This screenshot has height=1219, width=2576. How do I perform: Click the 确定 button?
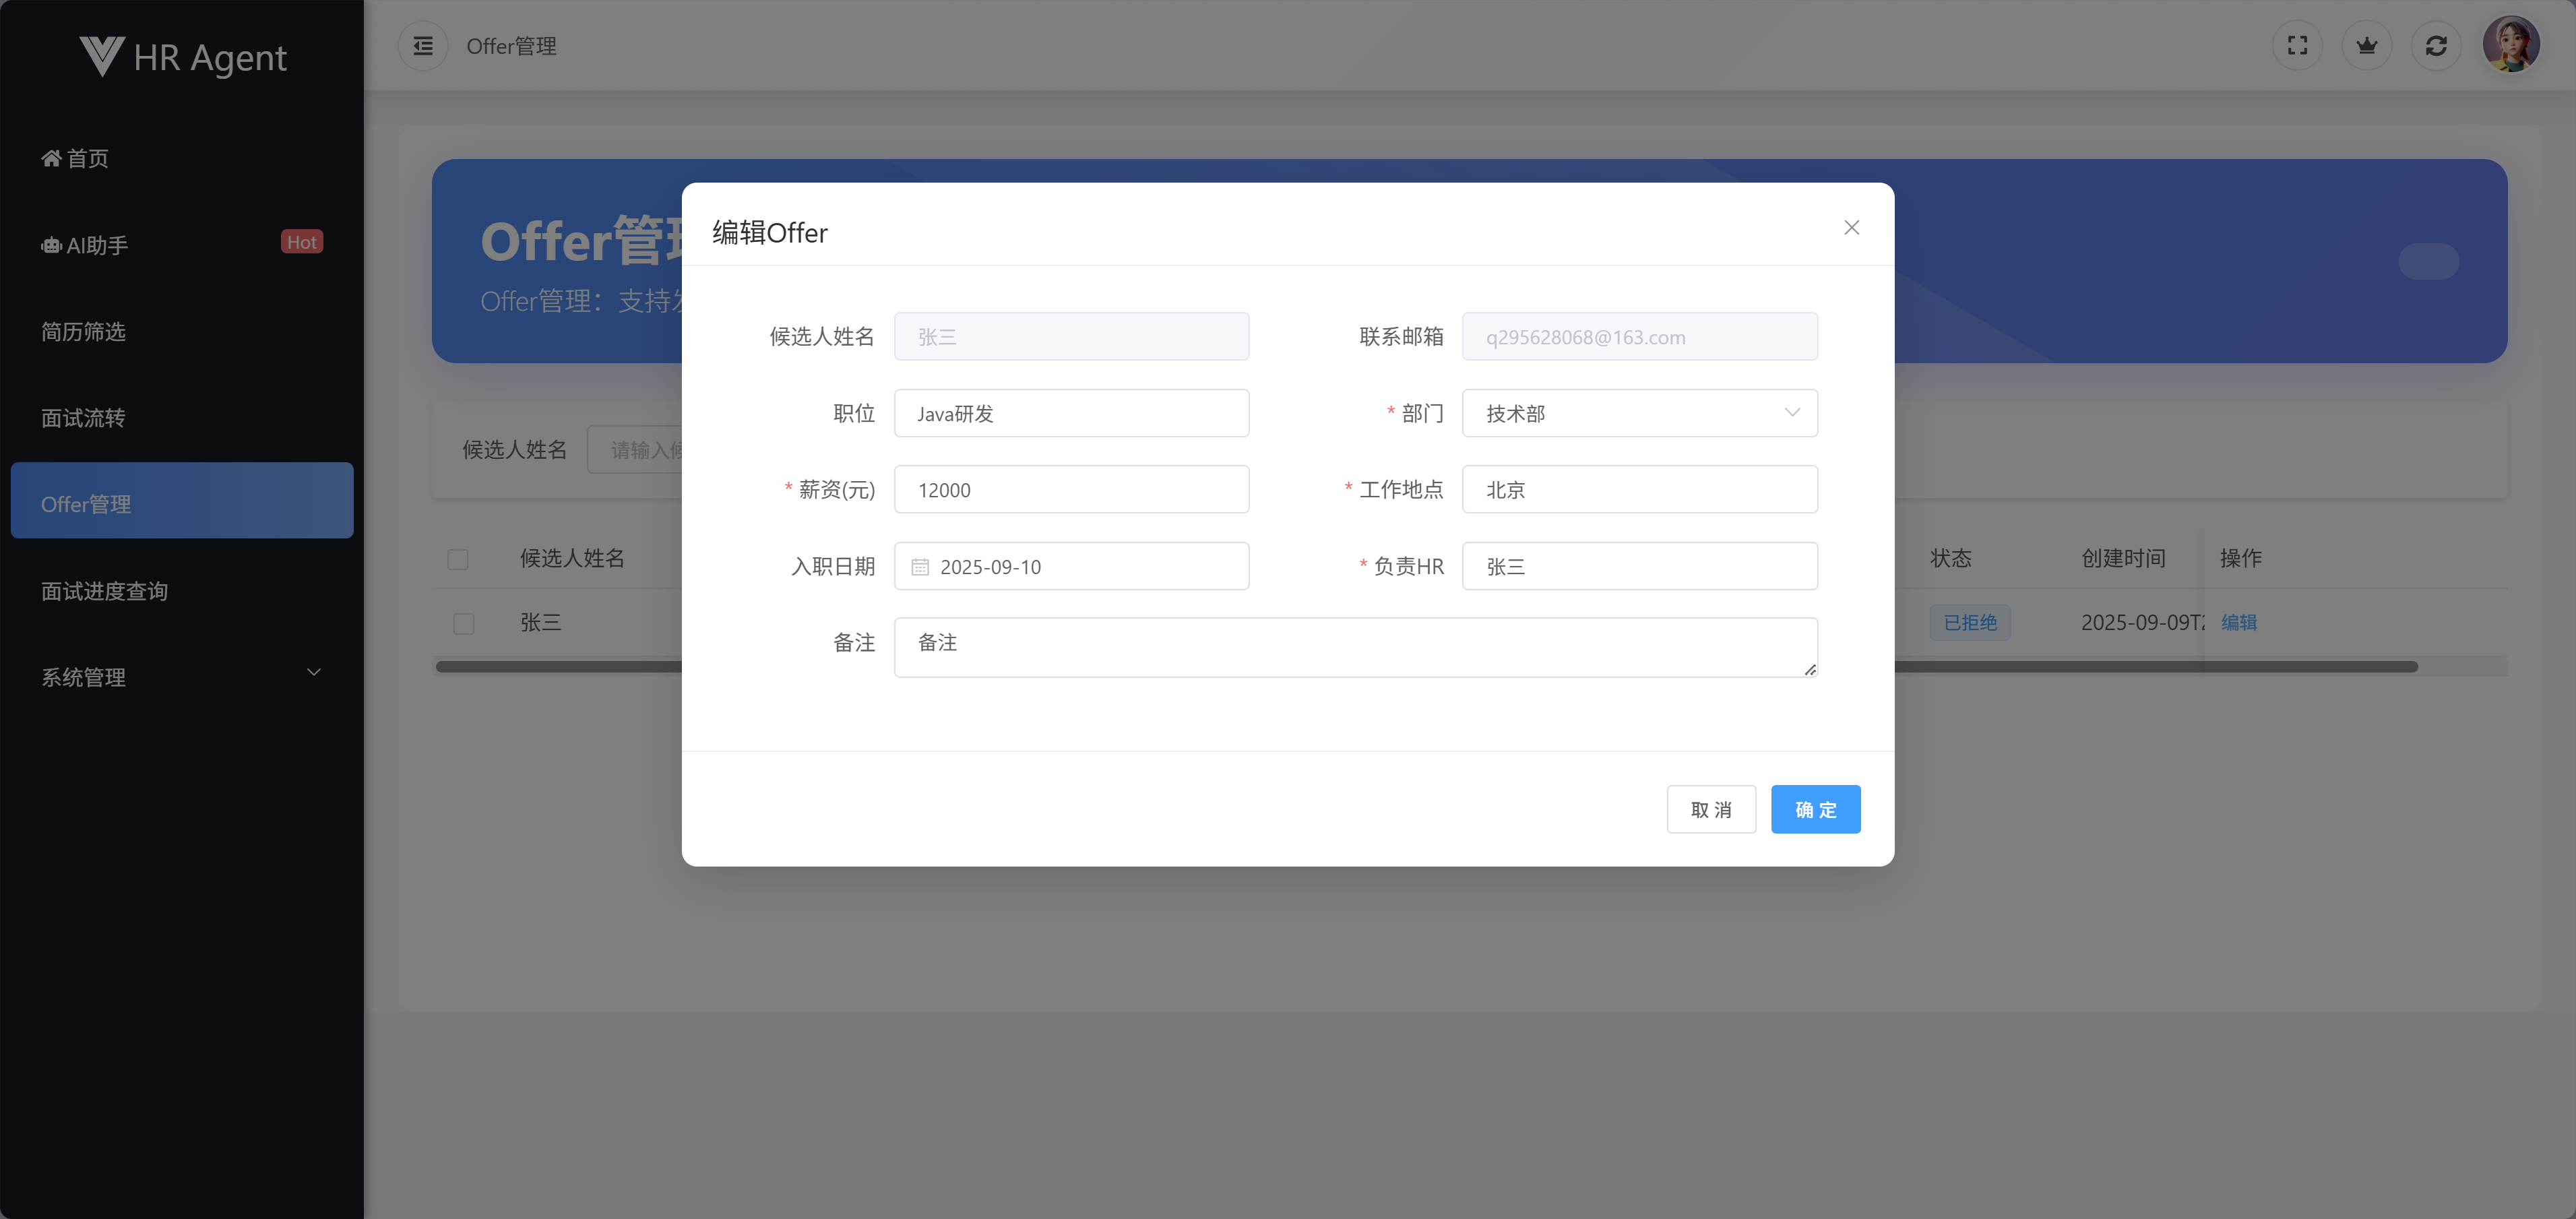point(1815,809)
